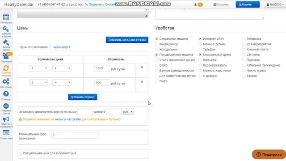
Task: Enable Можно курить checkbox
Action: tap(244, 71)
